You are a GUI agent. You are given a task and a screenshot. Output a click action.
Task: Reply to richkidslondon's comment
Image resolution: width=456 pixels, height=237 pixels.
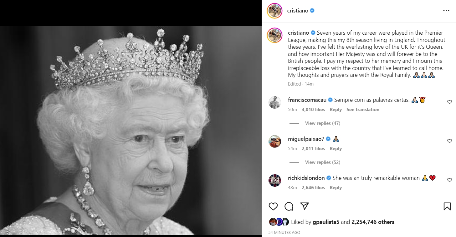click(x=336, y=188)
